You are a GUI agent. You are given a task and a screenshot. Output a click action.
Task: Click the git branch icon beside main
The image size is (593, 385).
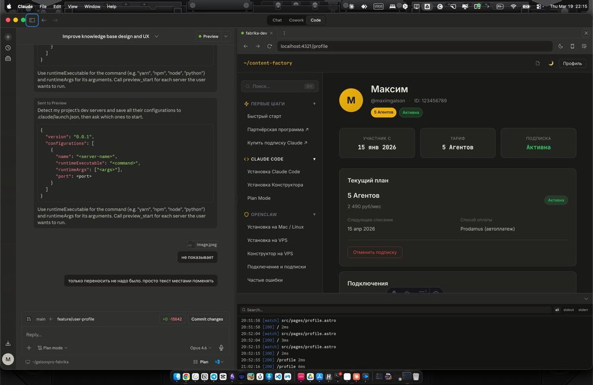click(29, 319)
